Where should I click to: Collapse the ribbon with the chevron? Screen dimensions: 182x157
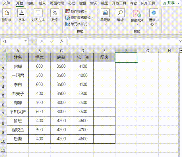click(x=180, y=32)
